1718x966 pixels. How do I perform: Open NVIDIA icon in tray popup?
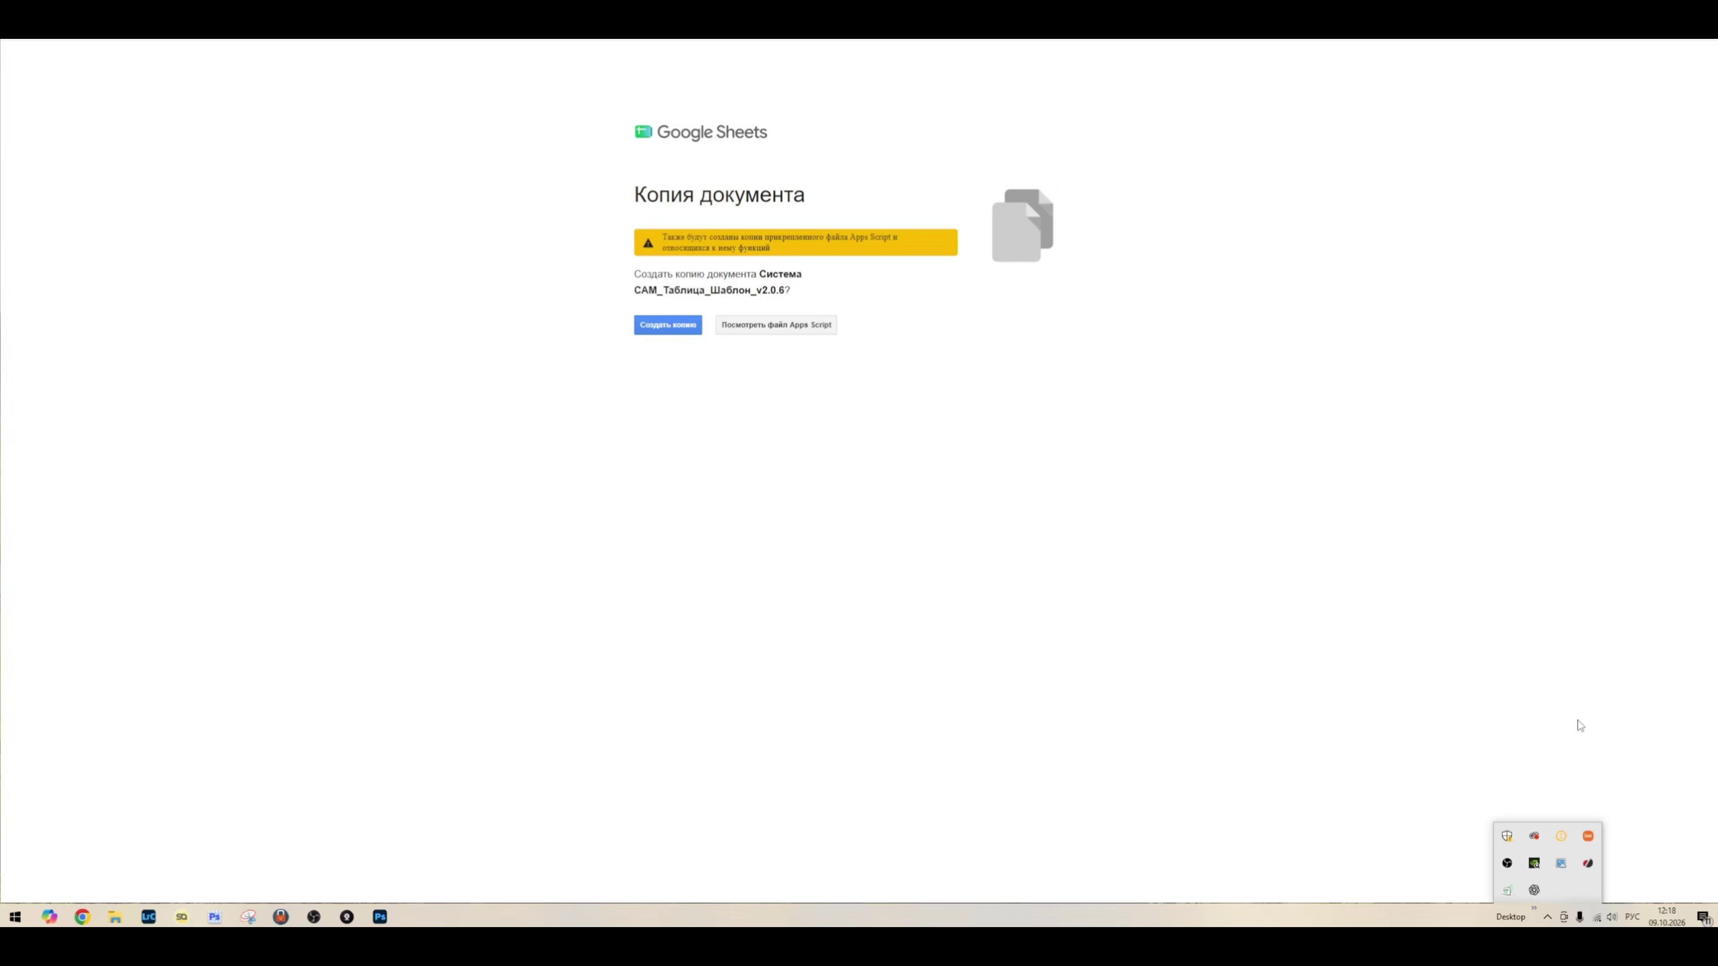click(1534, 863)
